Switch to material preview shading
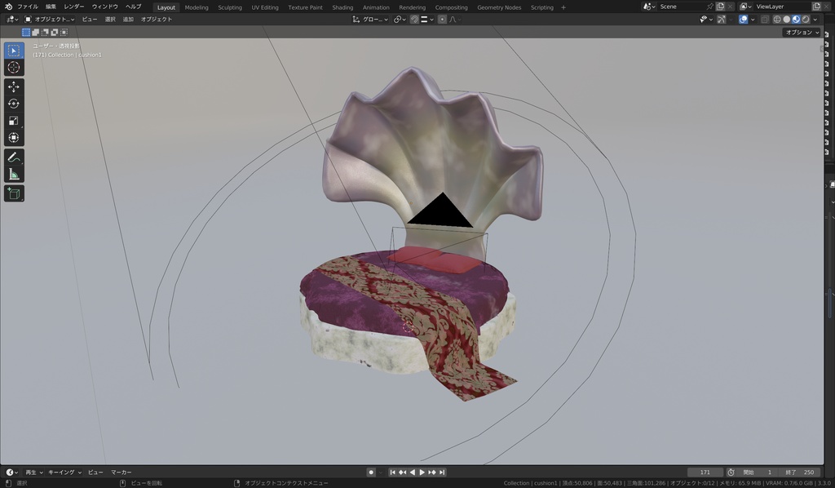This screenshot has height=488, width=835. 796,20
